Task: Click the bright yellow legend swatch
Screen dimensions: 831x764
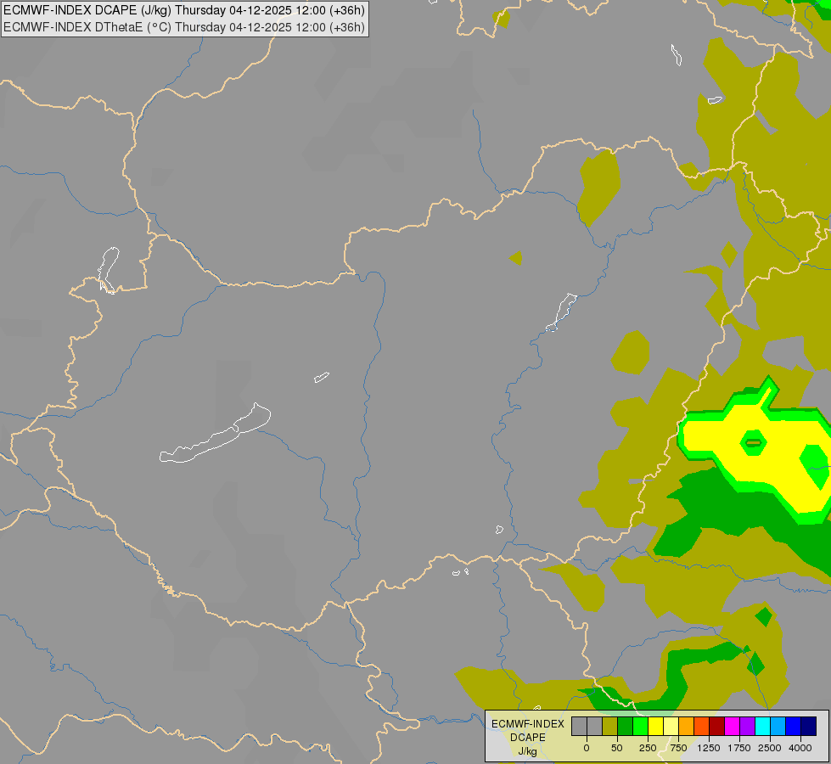Action: tap(655, 727)
